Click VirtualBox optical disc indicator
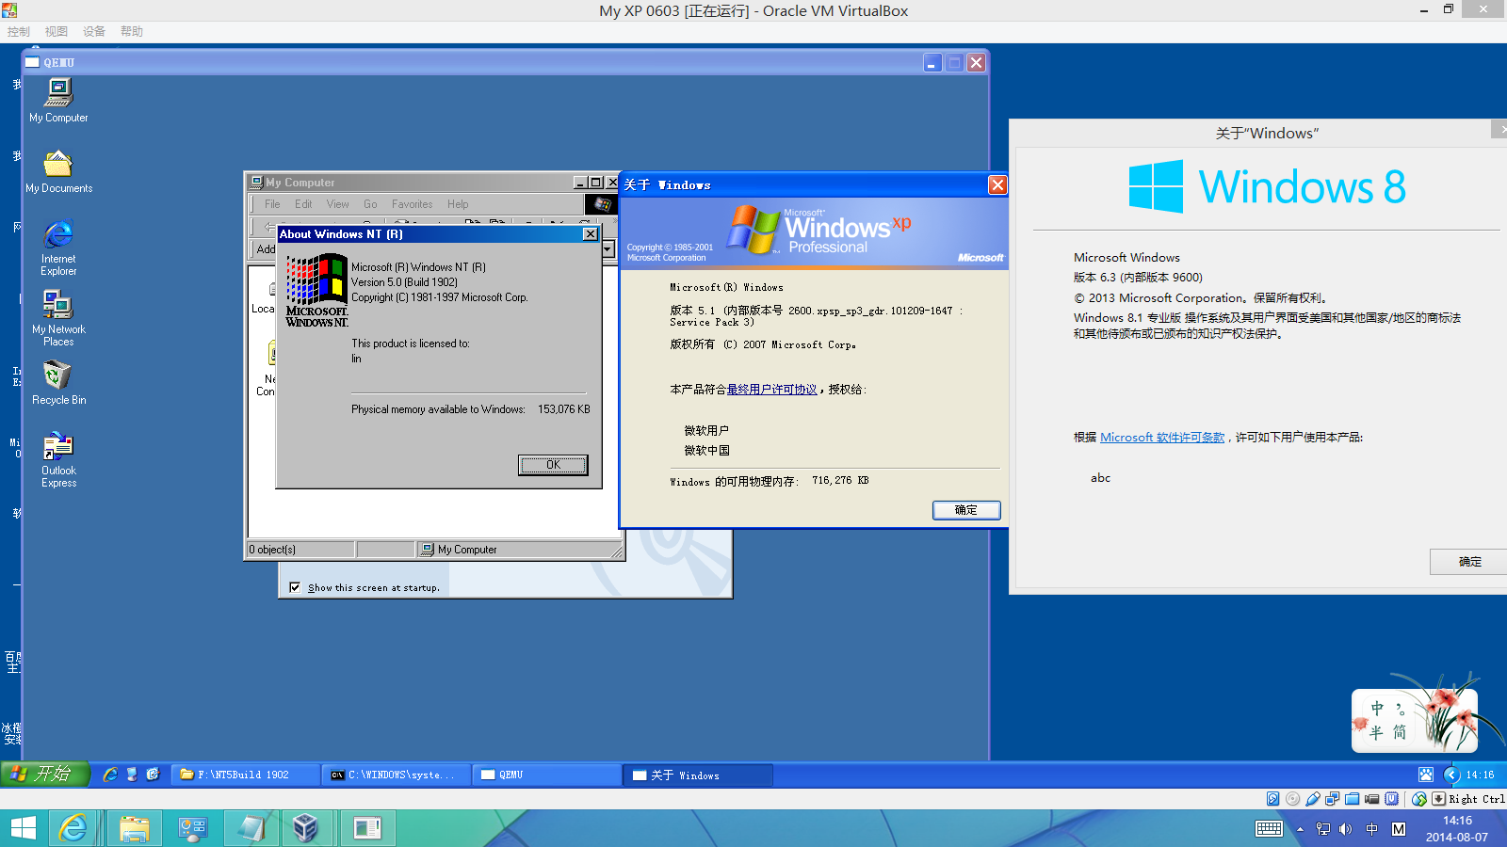The image size is (1507, 847). tap(1293, 799)
